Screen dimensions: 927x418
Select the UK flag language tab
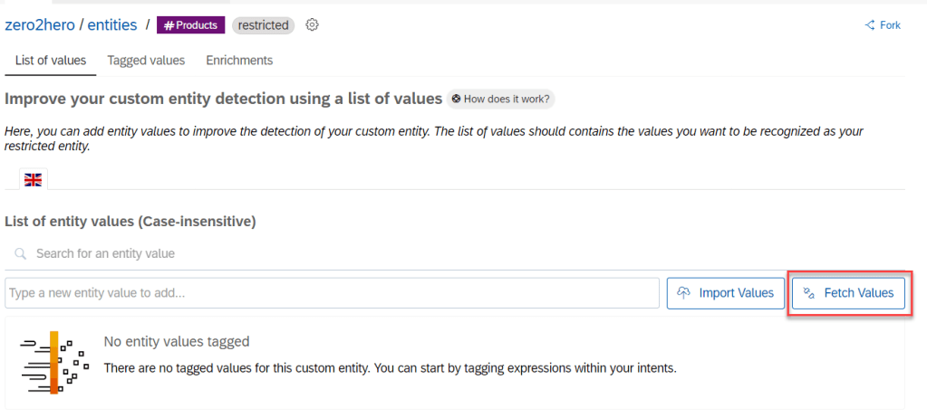pyautogui.click(x=33, y=180)
